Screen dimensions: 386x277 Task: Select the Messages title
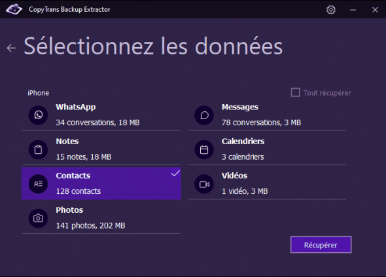240,107
